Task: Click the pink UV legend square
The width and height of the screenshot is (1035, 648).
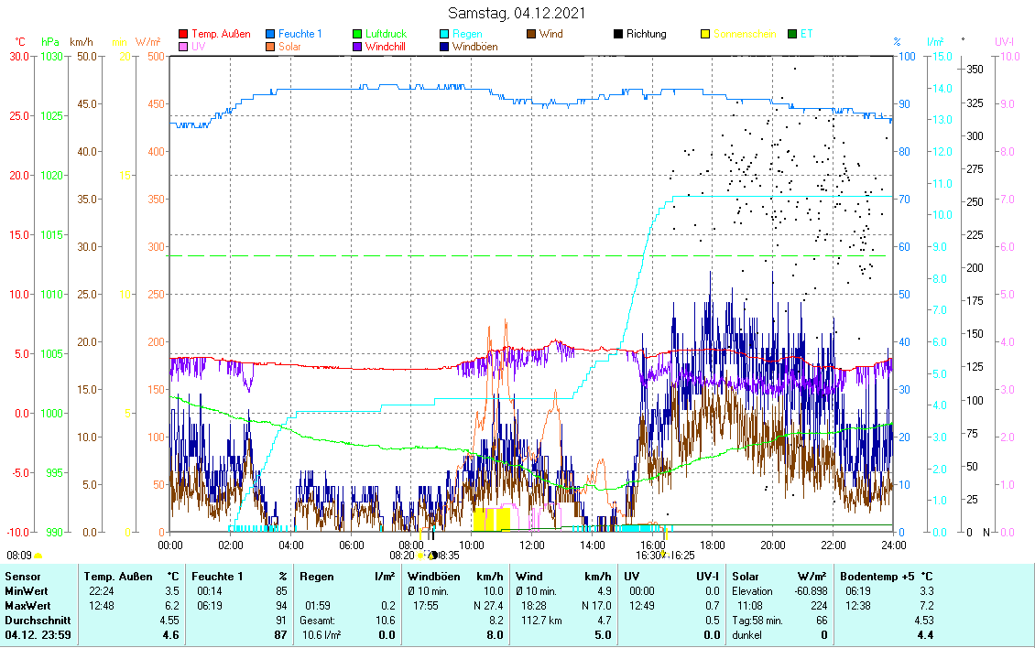Action: click(x=183, y=46)
